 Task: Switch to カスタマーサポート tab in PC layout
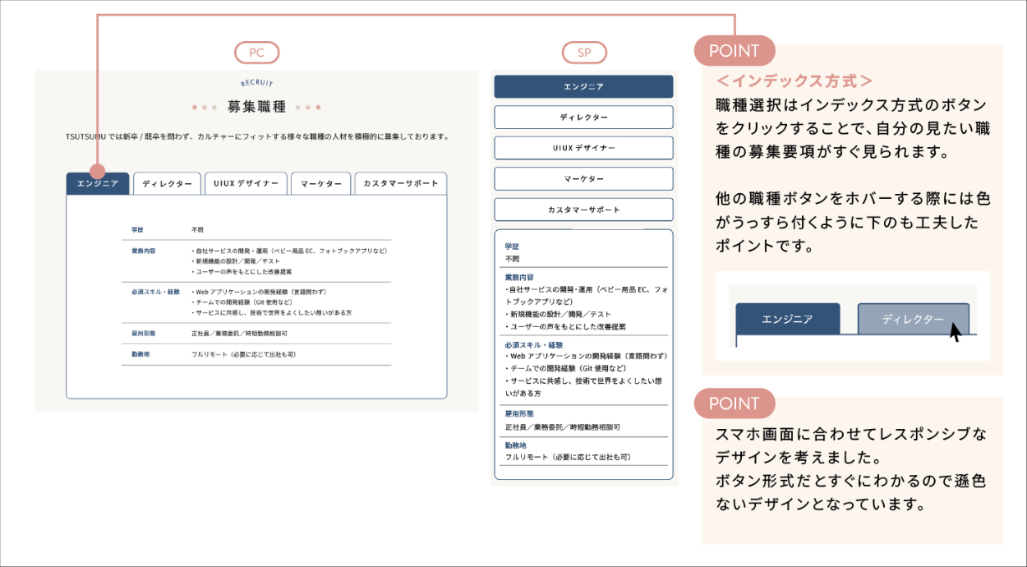[x=400, y=184]
